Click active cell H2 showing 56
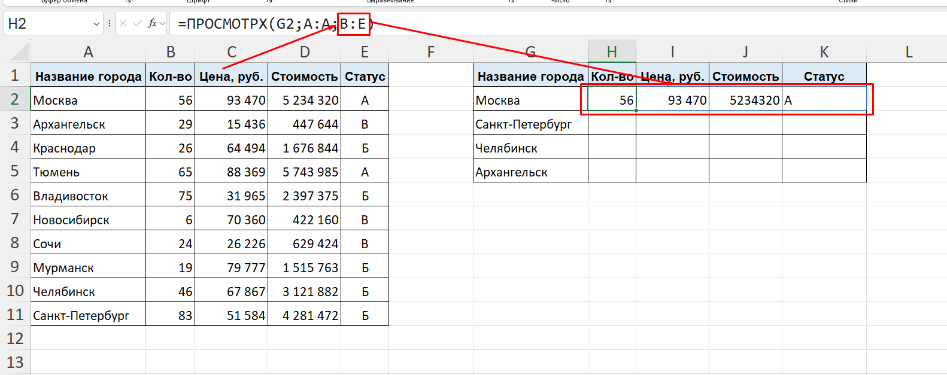The image size is (947, 375). (x=612, y=99)
